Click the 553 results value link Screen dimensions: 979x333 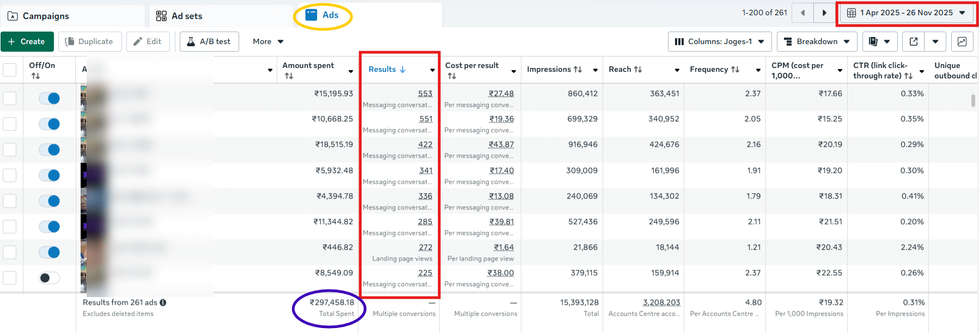[425, 94]
